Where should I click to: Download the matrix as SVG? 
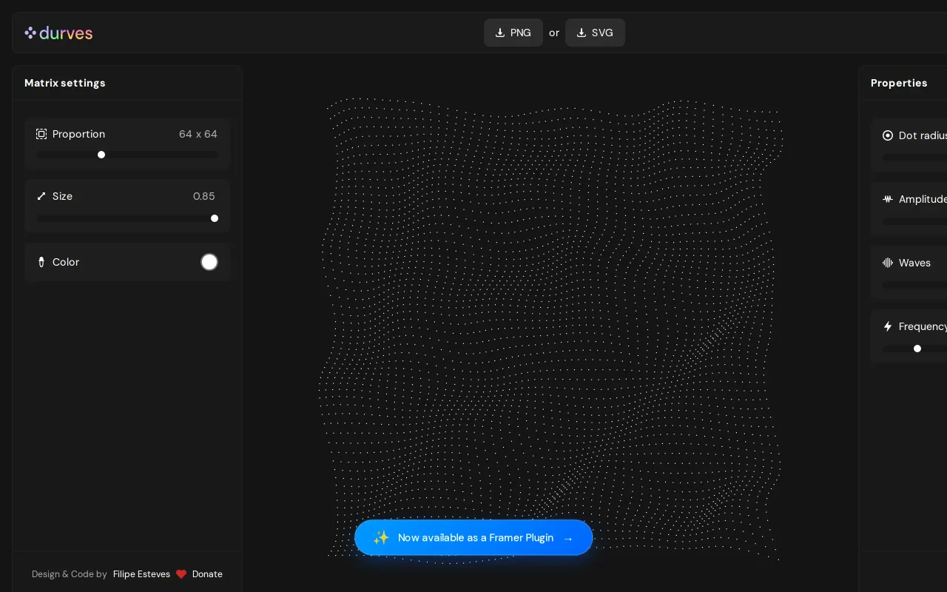(x=595, y=33)
